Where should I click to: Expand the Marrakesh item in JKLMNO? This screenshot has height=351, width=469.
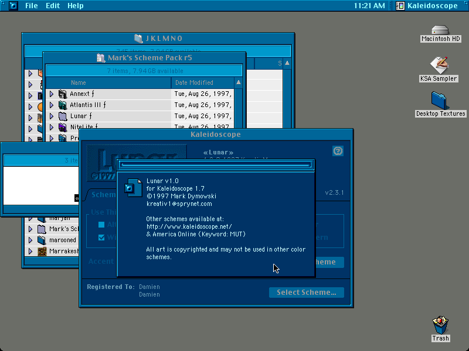30,252
